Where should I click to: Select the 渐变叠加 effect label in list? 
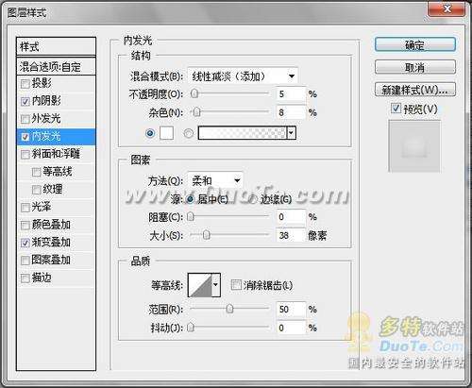coord(51,243)
